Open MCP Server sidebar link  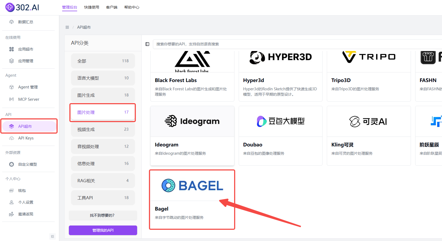(29, 99)
